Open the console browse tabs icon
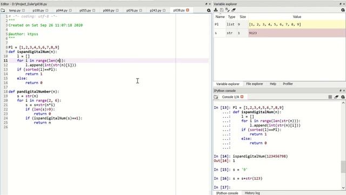Screen dimensions: 346x195 tap(216, 97)
